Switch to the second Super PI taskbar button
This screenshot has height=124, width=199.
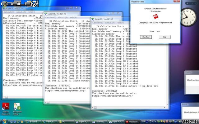pyautogui.click(x=99, y=122)
